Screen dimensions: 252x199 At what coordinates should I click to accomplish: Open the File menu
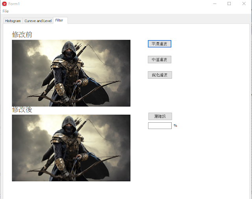pyautogui.click(x=6, y=11)
